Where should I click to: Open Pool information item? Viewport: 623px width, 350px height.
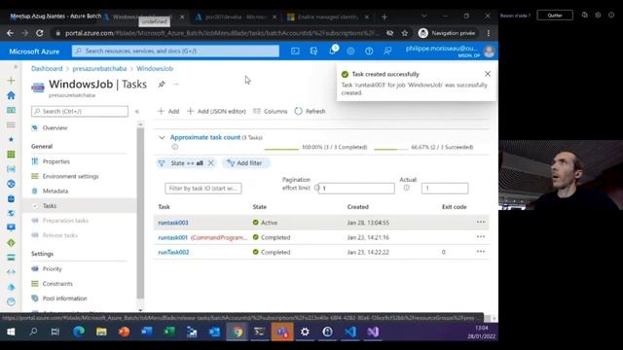[x=65, y=298]
